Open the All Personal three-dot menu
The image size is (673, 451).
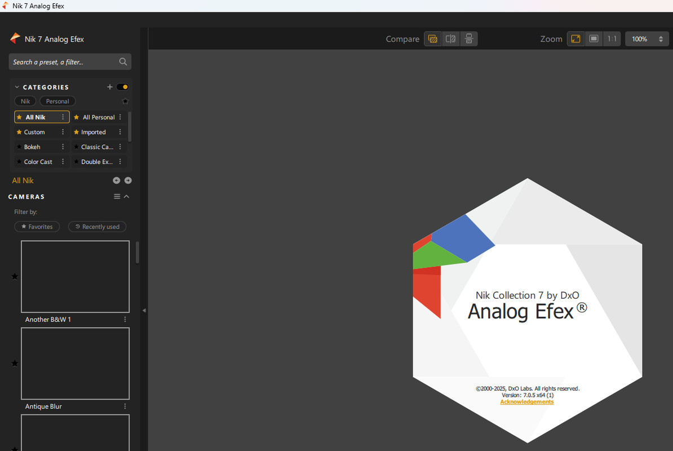(120, 117)
